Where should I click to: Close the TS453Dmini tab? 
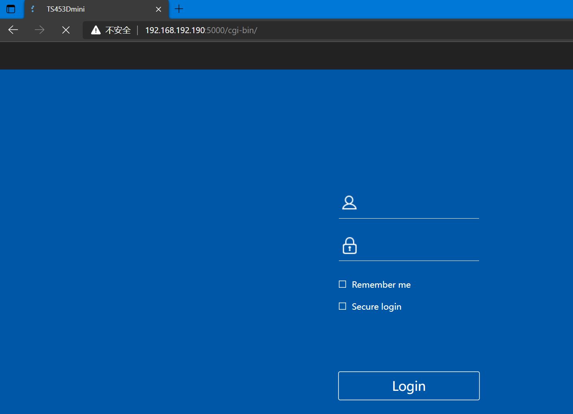pos(159,9)
